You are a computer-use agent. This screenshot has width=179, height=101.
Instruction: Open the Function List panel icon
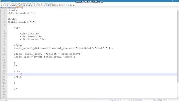55,5
